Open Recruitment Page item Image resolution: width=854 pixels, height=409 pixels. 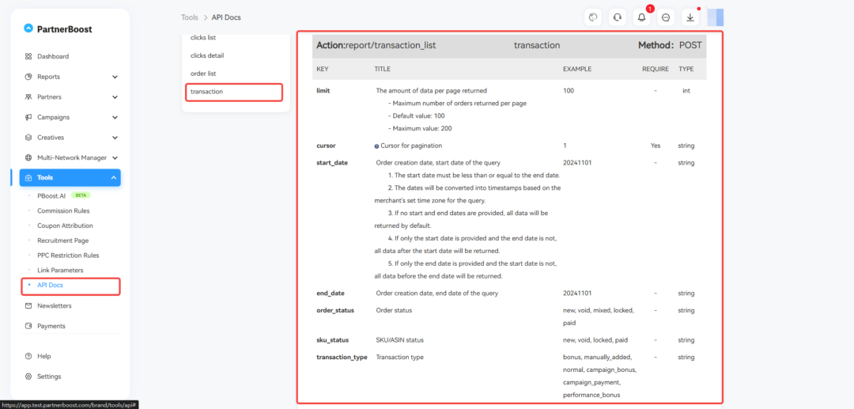[x=62, y=240]
